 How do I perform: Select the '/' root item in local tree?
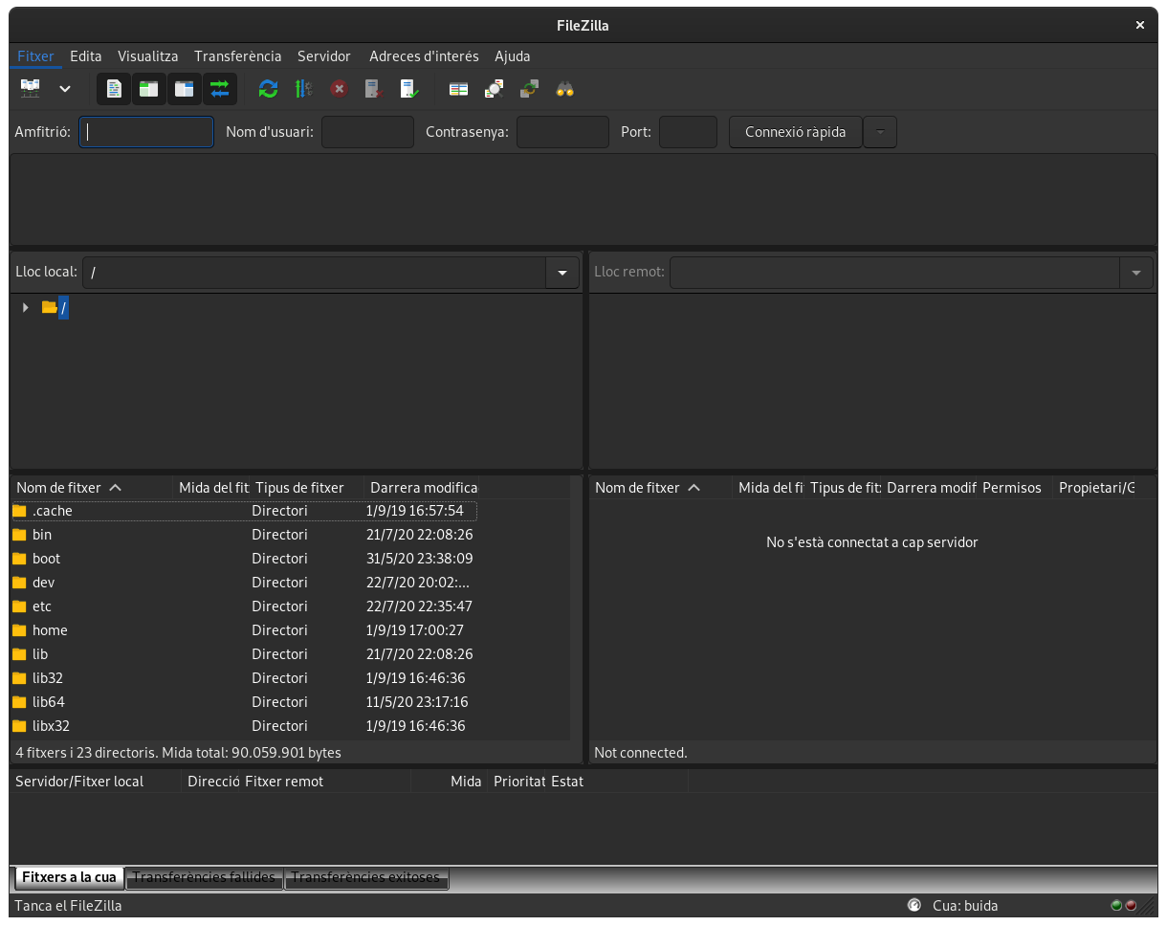click(63, 307)
